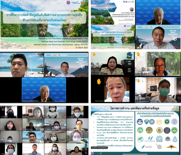
Task: Select thanate vorasaran speaker video tile
Action: pyautogui.click(x=112, y=90)
